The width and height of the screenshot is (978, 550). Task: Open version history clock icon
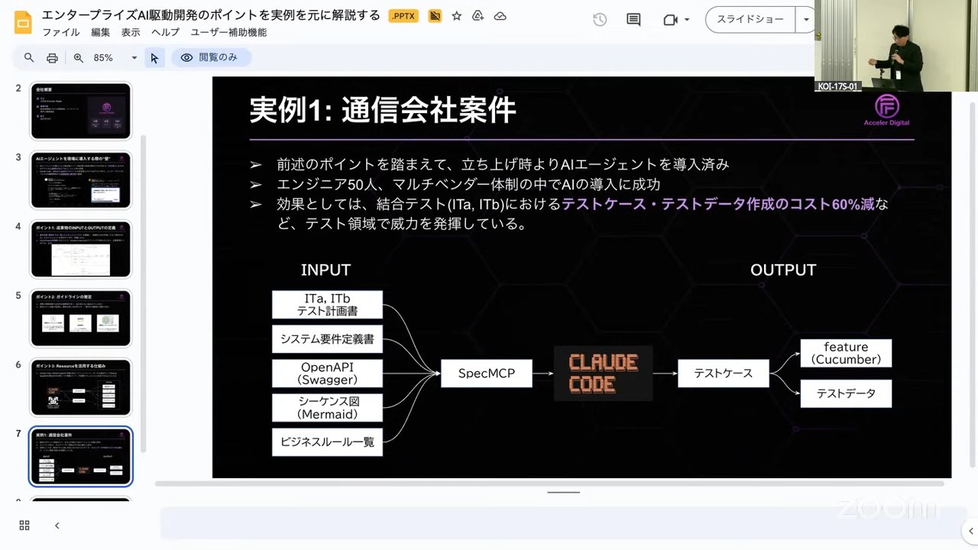coord(600,20)
